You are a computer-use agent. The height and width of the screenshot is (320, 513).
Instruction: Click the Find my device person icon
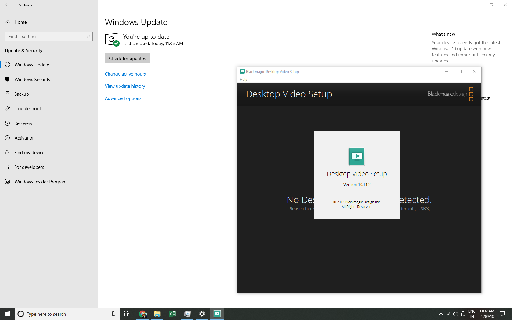click(7, 152)
